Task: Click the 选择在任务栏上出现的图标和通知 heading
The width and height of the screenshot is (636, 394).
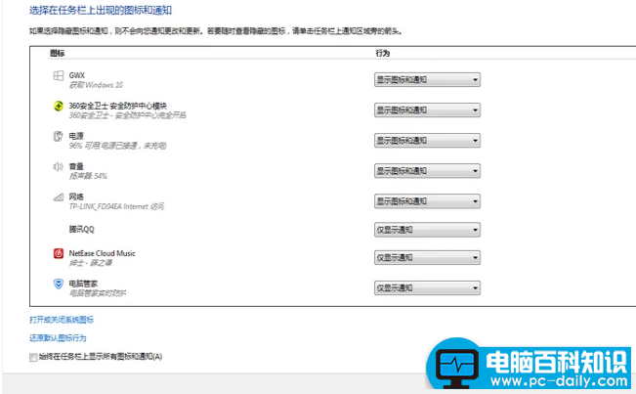Action: tap(101, 10)
